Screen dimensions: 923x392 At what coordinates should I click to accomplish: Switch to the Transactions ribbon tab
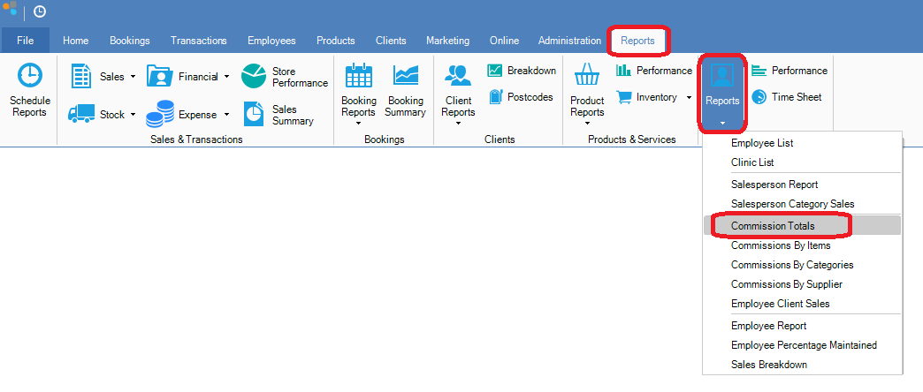coord(198,41)
